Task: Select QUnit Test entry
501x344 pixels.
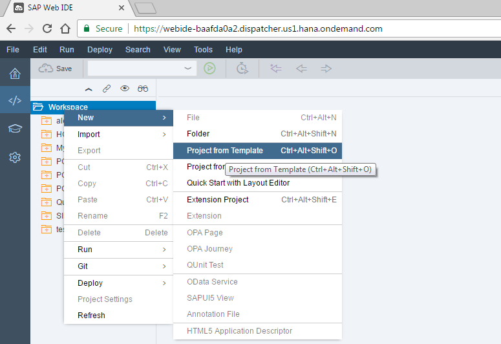Action: tap(257, 264)
